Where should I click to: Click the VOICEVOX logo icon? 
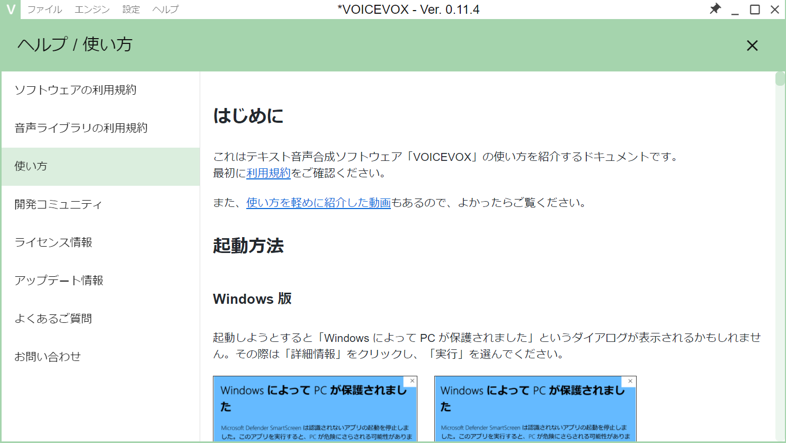click(x=11, y=10)
